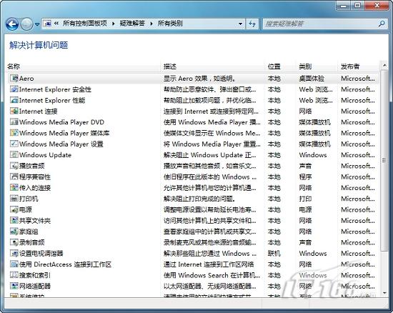
Task: Click description '通过 Internet 连接到工作区网络'
Action: click(x=209, y=264)
